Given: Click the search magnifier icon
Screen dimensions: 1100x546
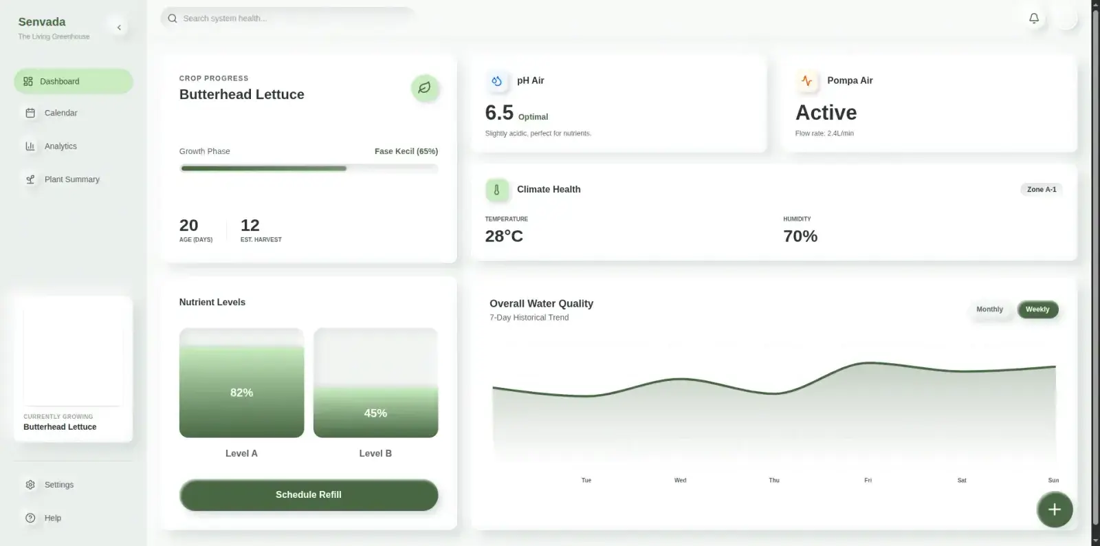Looking at the screenshot, I should (173, 19).
